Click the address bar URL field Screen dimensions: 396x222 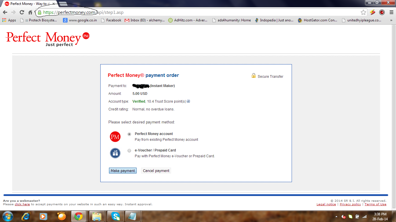coord(203,12)
